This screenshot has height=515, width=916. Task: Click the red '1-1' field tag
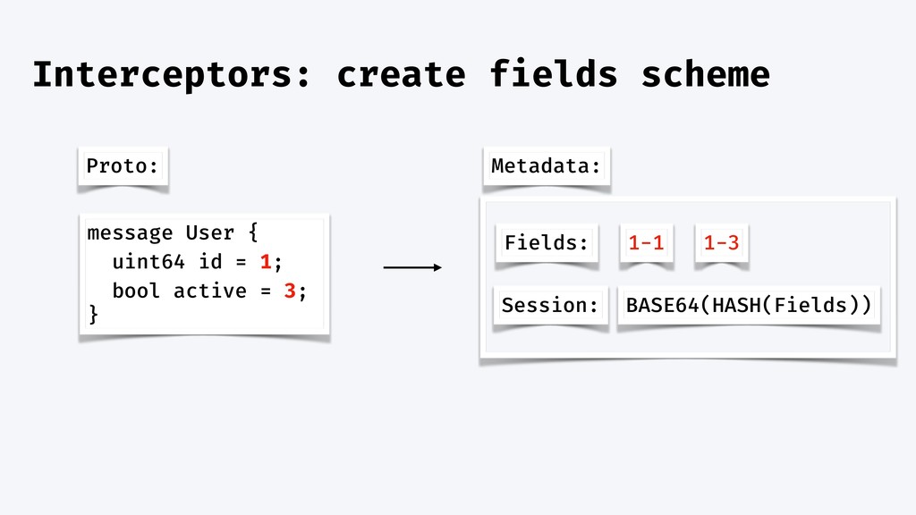click(646, 242)
